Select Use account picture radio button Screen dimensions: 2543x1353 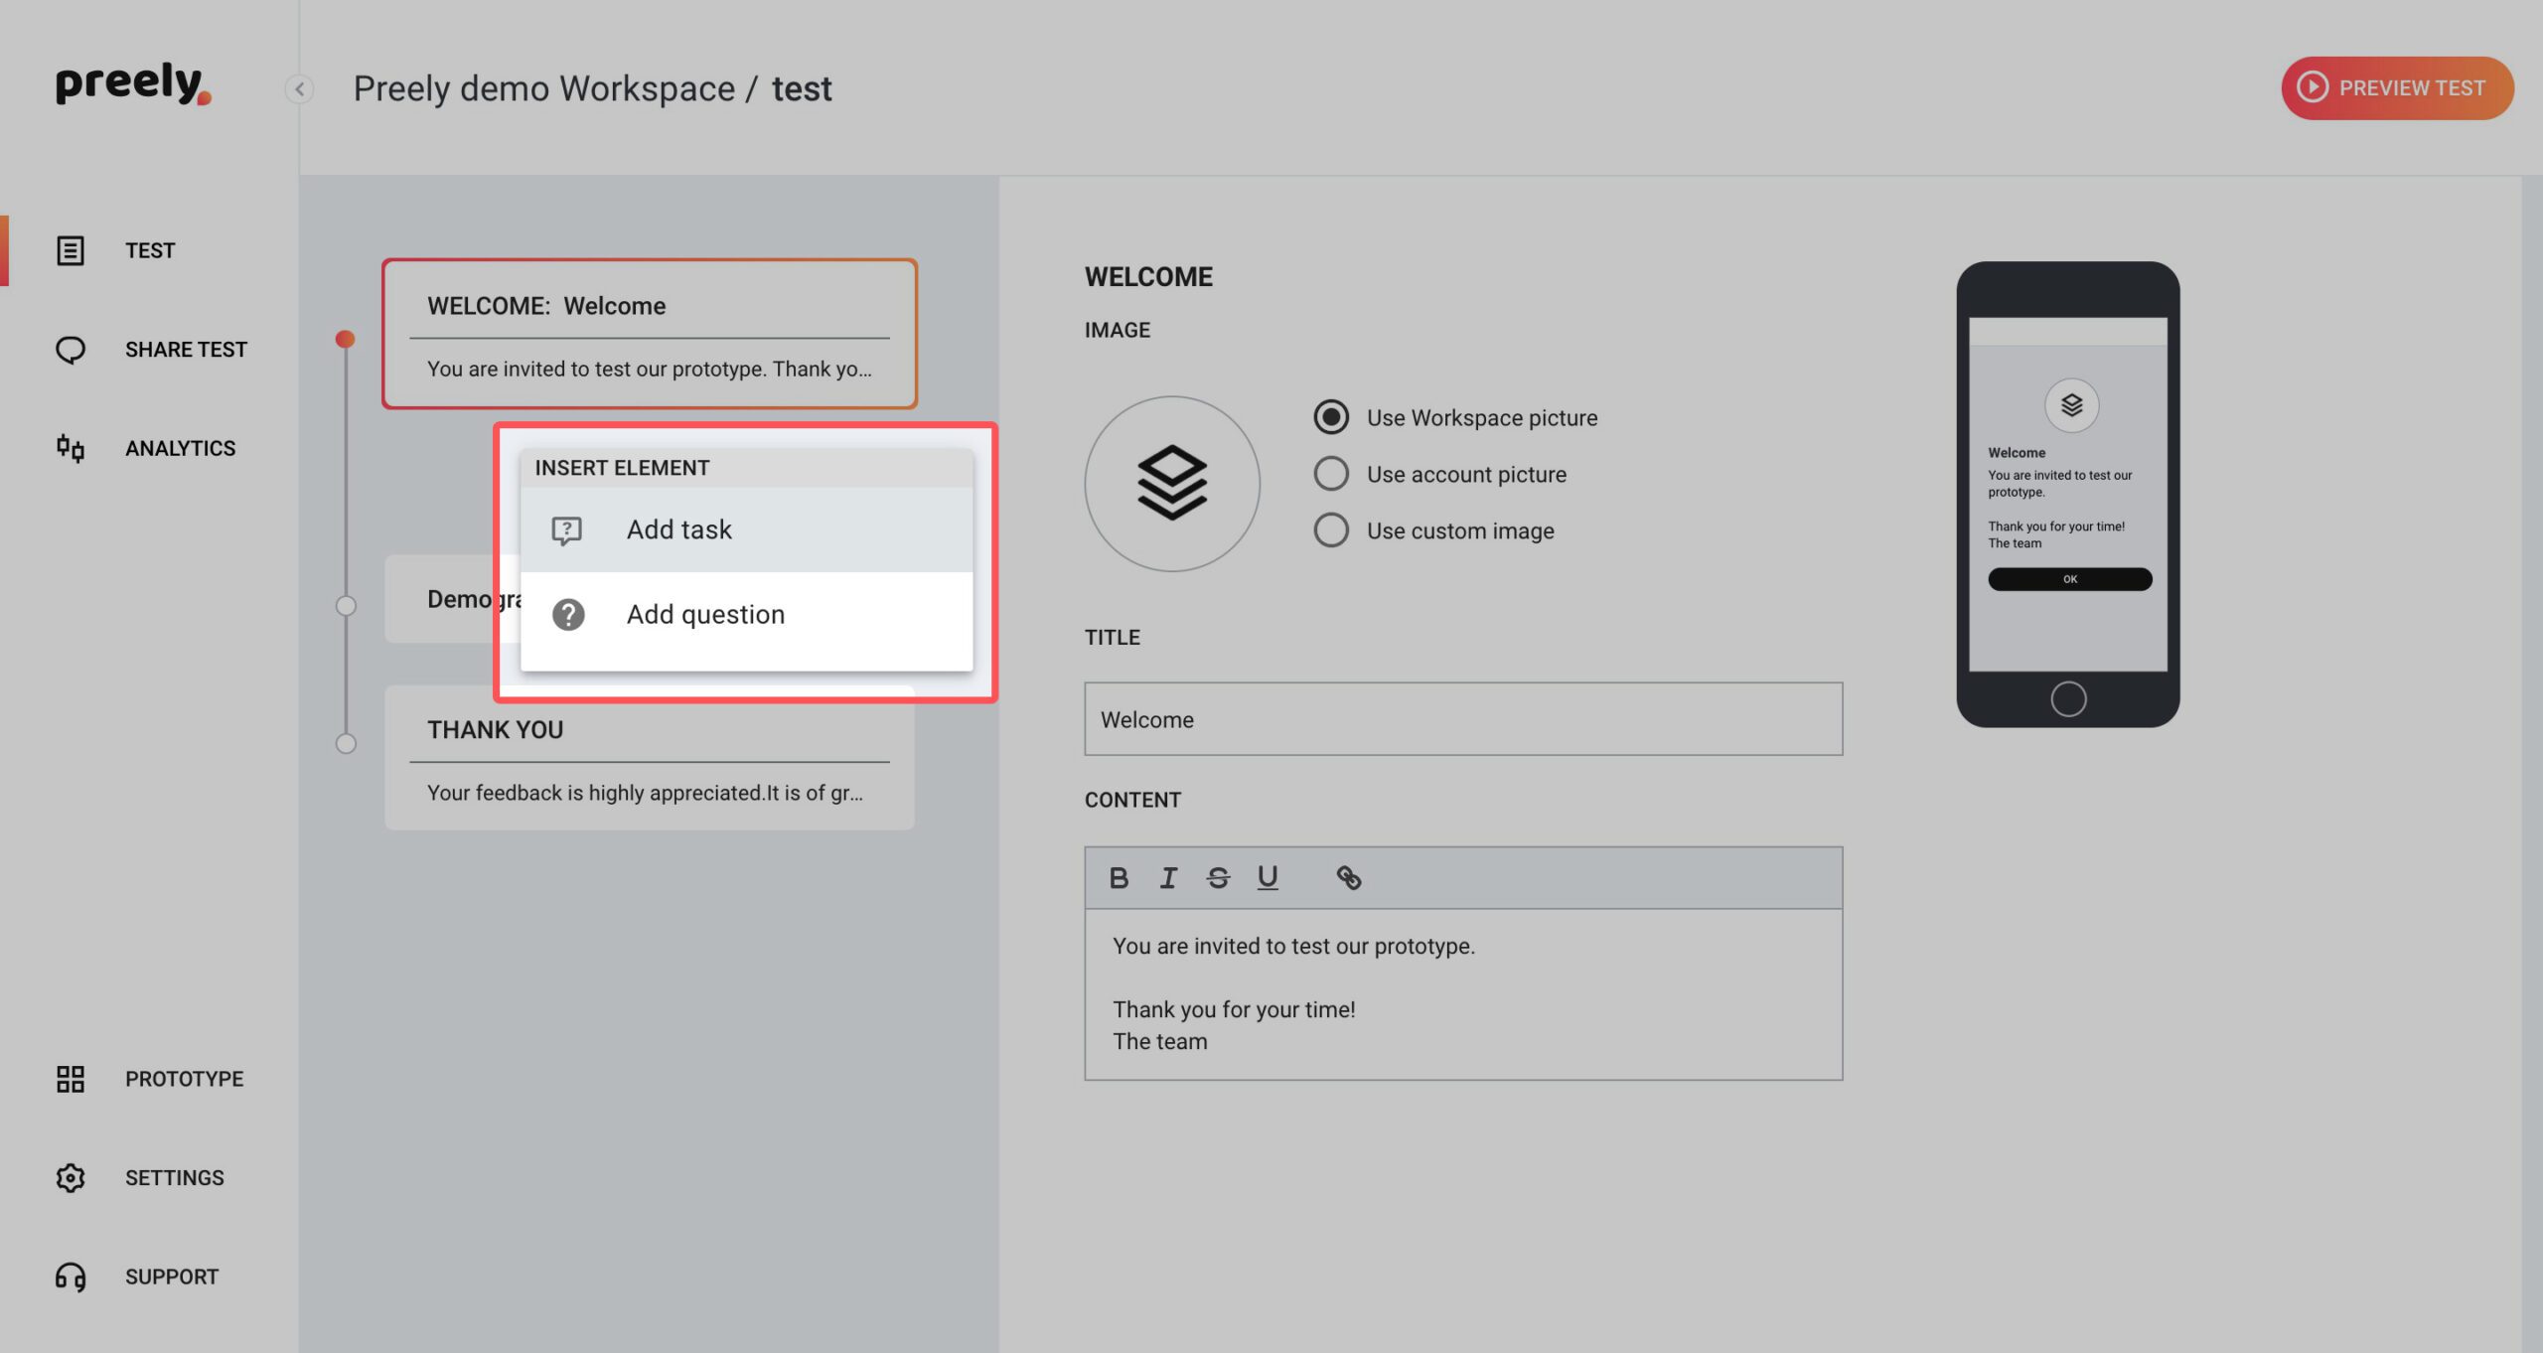[x=1330, y=473]
